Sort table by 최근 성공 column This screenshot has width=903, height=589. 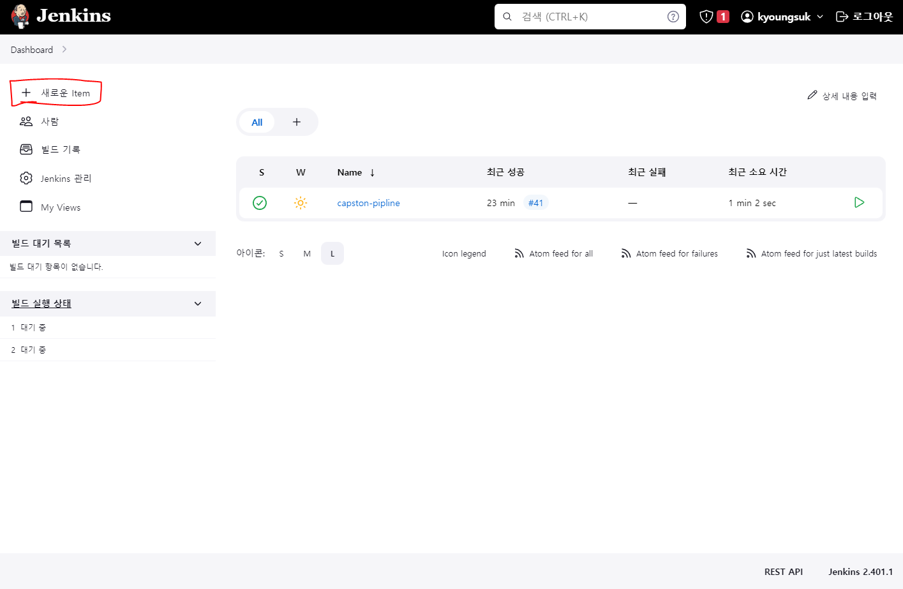[505, 172]
